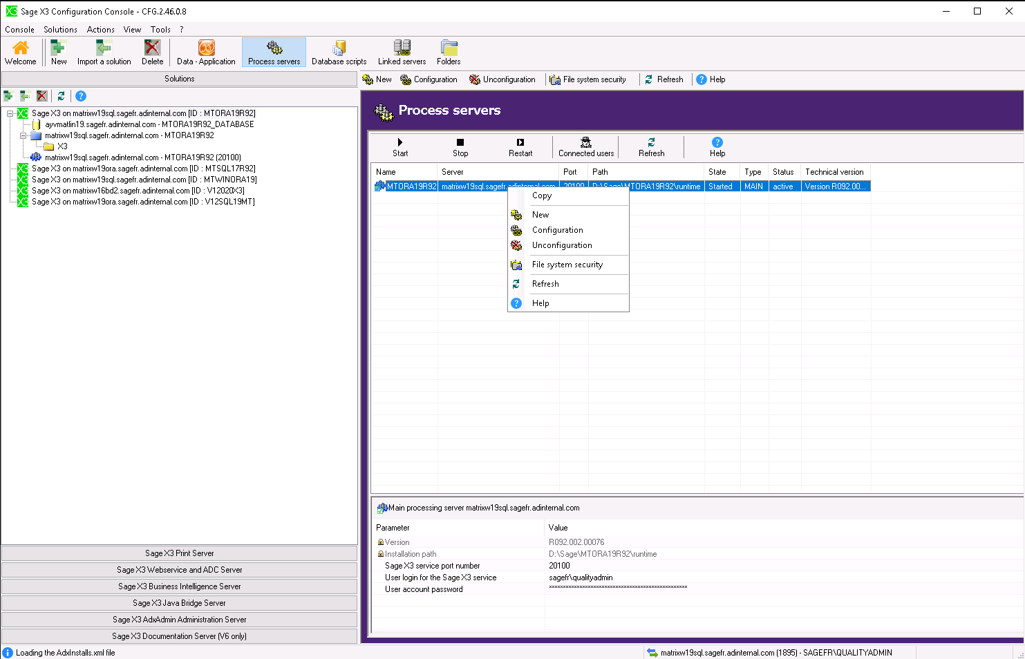This screenshot has height=659, width=1025.
Task: Show Connected users for the server
Action: 585,146
